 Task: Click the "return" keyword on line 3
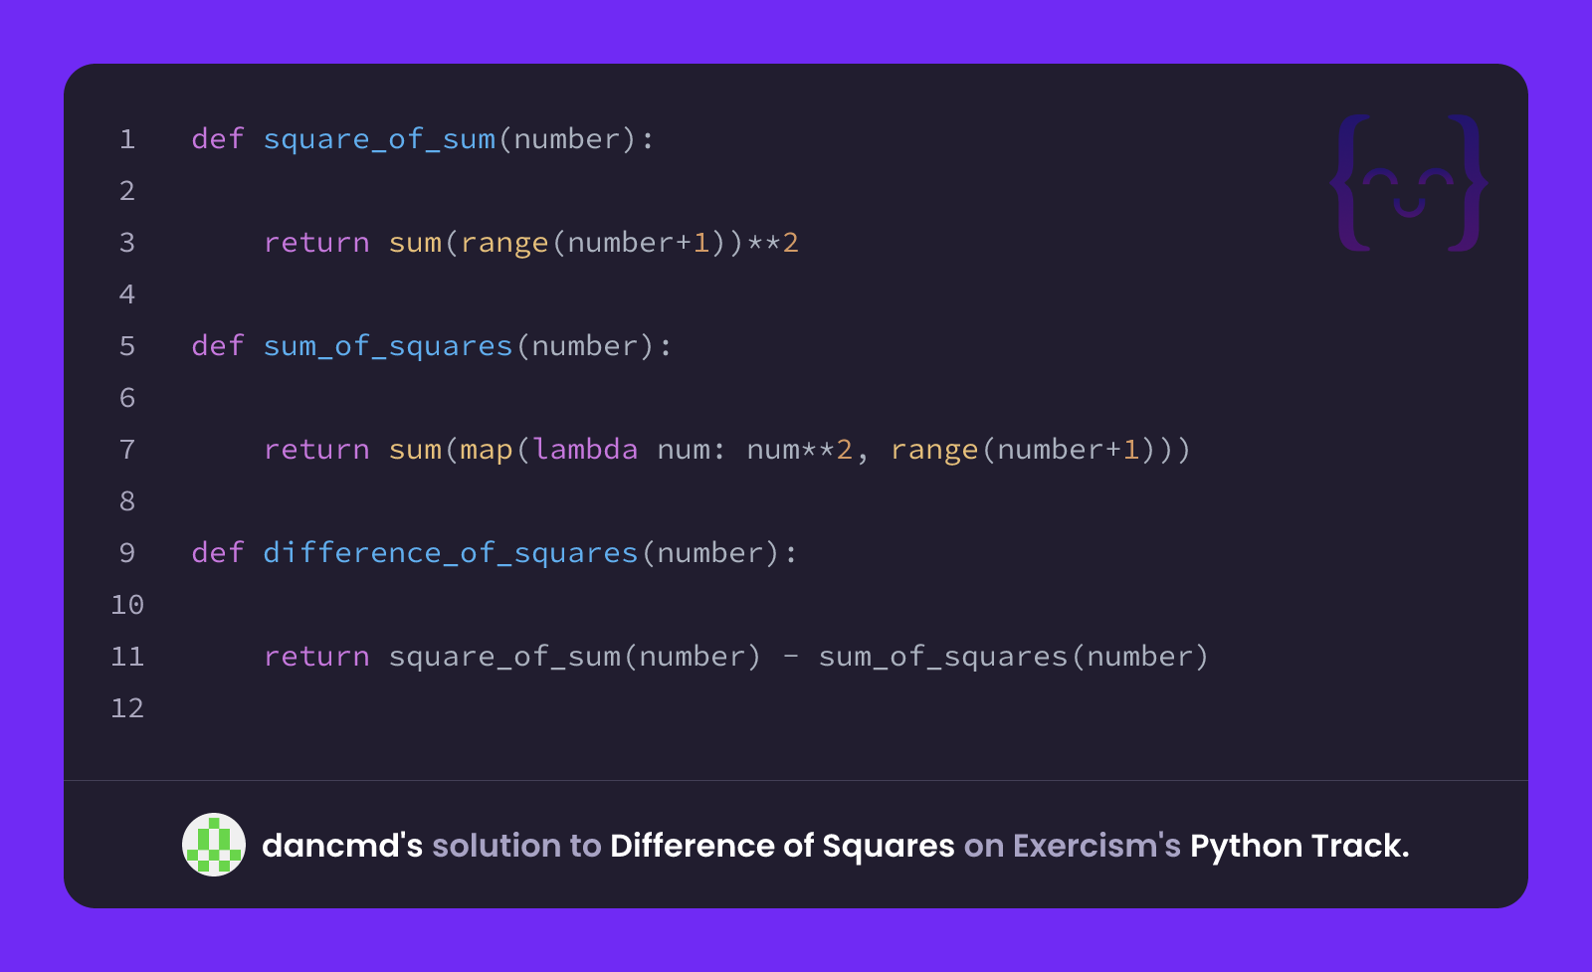click(316, 243)
